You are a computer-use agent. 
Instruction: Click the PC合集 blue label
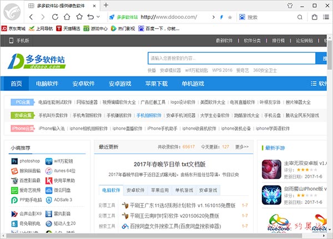23,102
